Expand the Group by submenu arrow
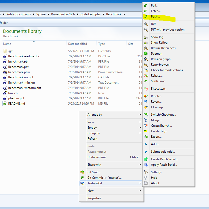 (140, 133)
